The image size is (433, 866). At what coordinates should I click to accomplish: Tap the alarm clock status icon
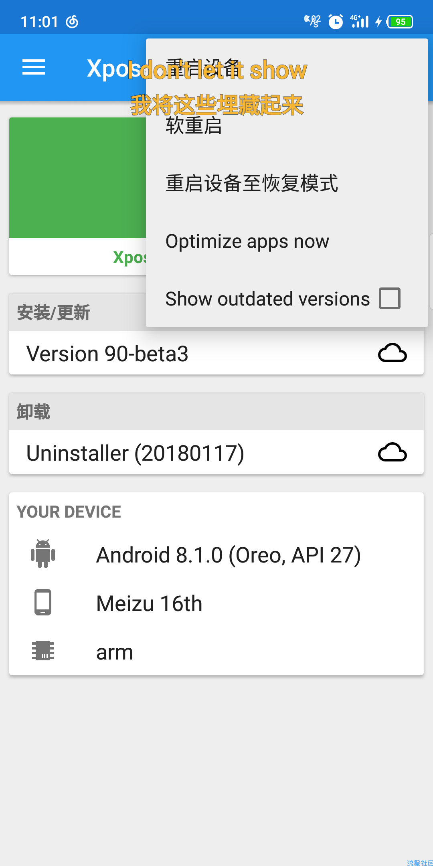[336, 22]
